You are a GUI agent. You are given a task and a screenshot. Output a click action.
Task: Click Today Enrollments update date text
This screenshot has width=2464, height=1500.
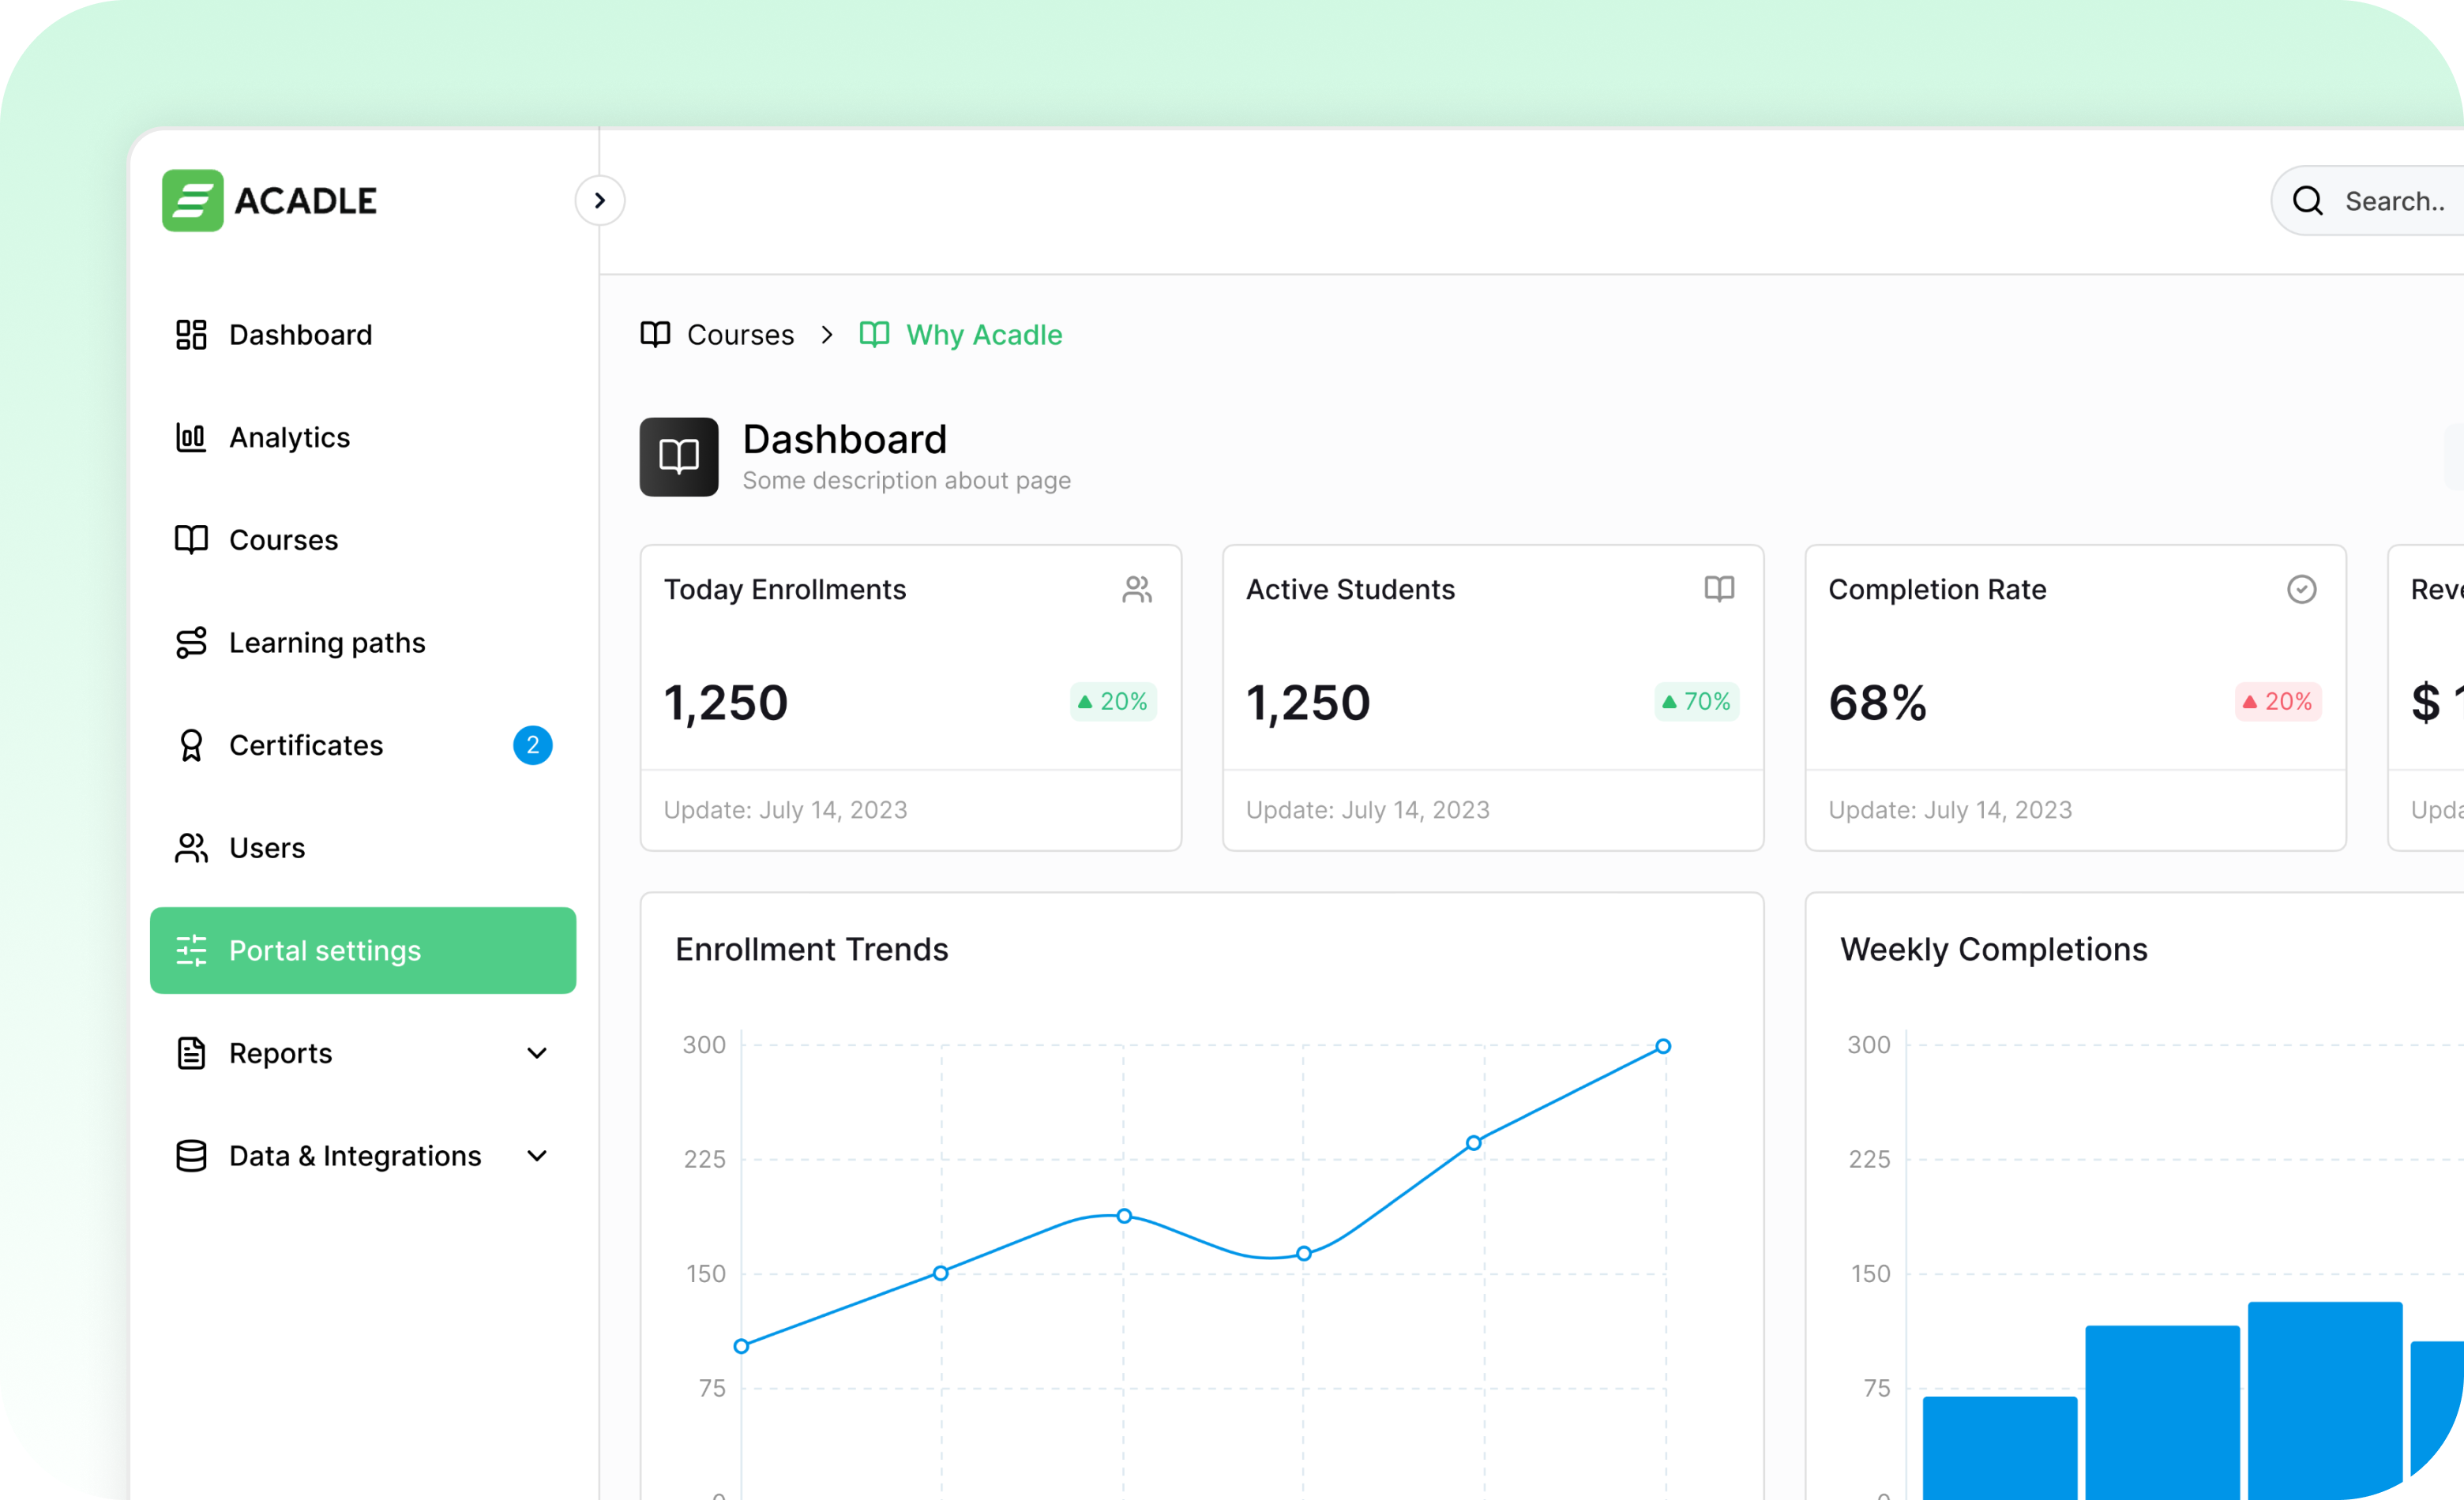point(786,809)
